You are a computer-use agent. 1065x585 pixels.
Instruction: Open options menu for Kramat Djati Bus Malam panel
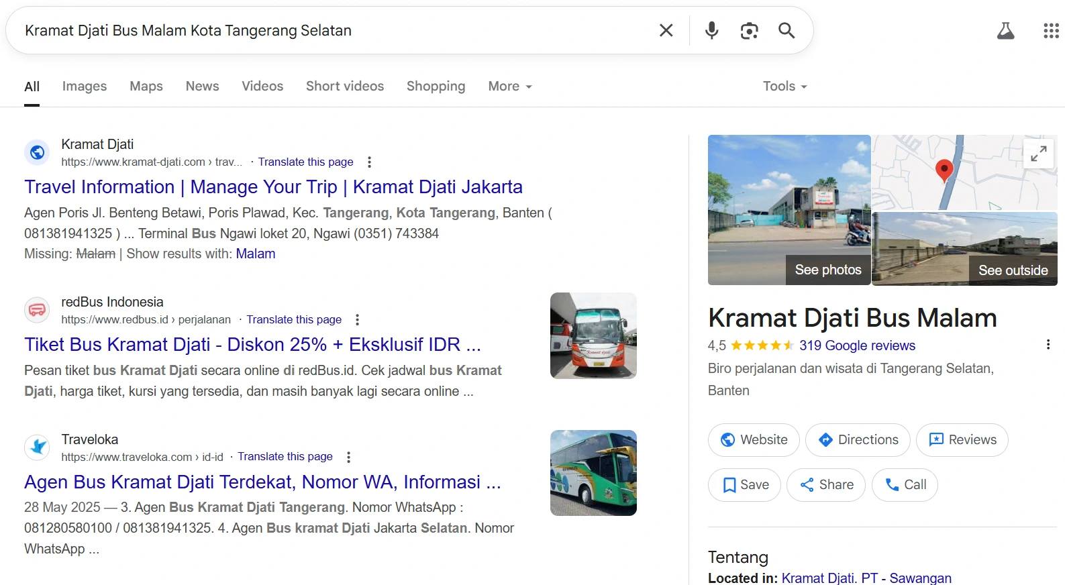tap(1048, 345)
